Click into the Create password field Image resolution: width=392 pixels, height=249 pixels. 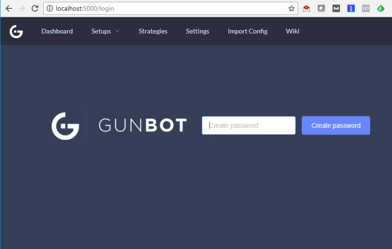pos(249,125)
